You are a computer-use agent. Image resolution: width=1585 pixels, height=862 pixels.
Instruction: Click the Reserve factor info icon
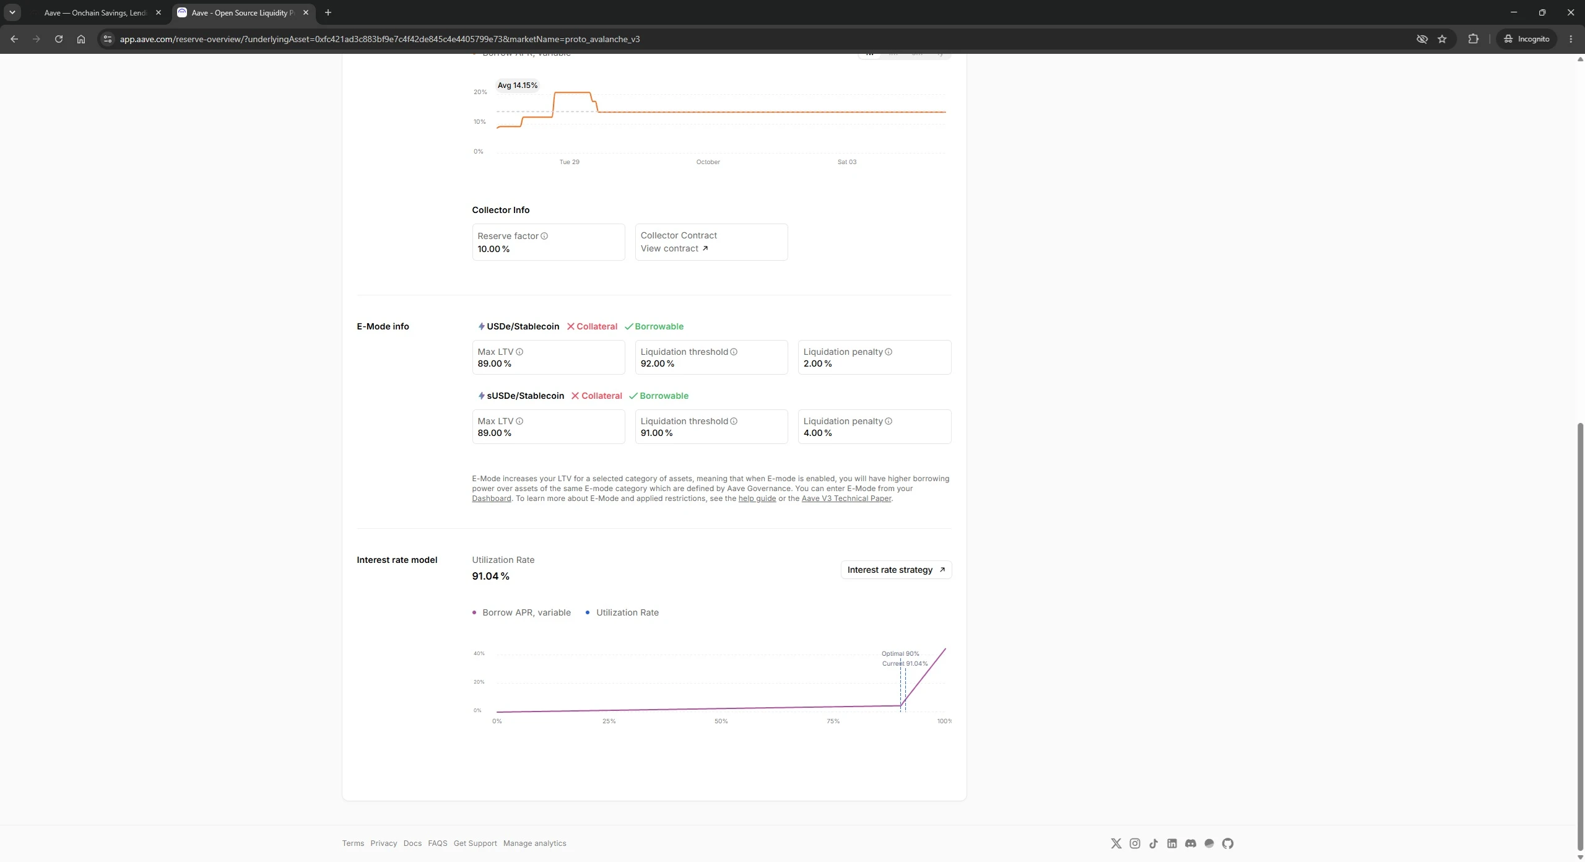544,236
